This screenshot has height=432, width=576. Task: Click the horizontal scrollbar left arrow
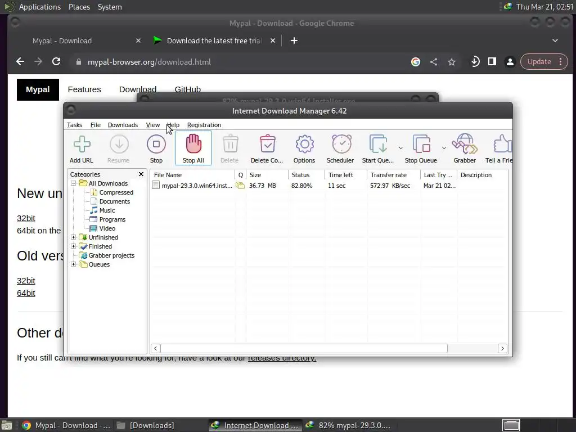point(155,348)
